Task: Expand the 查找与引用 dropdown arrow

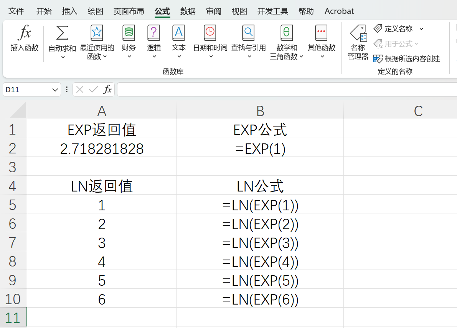Action: pyautogui.click(x=249, y=57)
